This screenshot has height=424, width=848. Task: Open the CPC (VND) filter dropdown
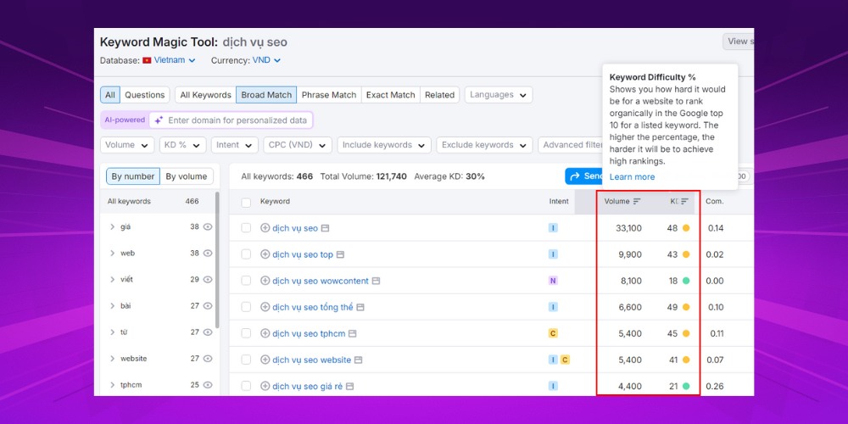(298, 145)
